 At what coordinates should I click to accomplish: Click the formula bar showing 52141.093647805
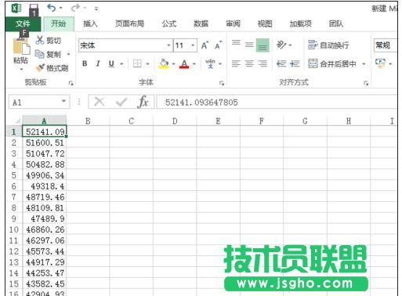277,102
